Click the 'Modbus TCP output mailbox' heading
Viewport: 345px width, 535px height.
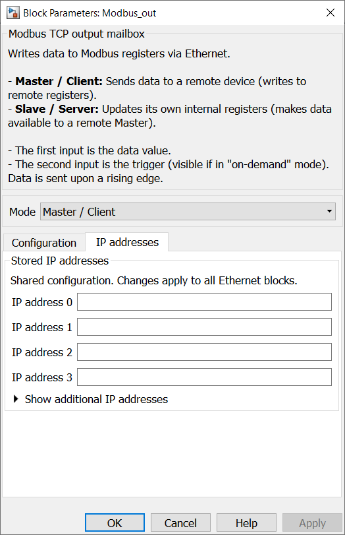tap(76, 34)
